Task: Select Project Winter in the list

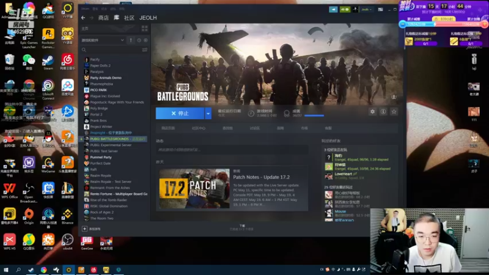Action: (101, 127)
